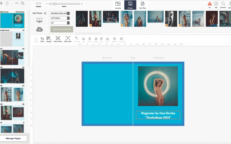Click the delete page trash icon
This screenshot has height=144, width=231.
7,3
